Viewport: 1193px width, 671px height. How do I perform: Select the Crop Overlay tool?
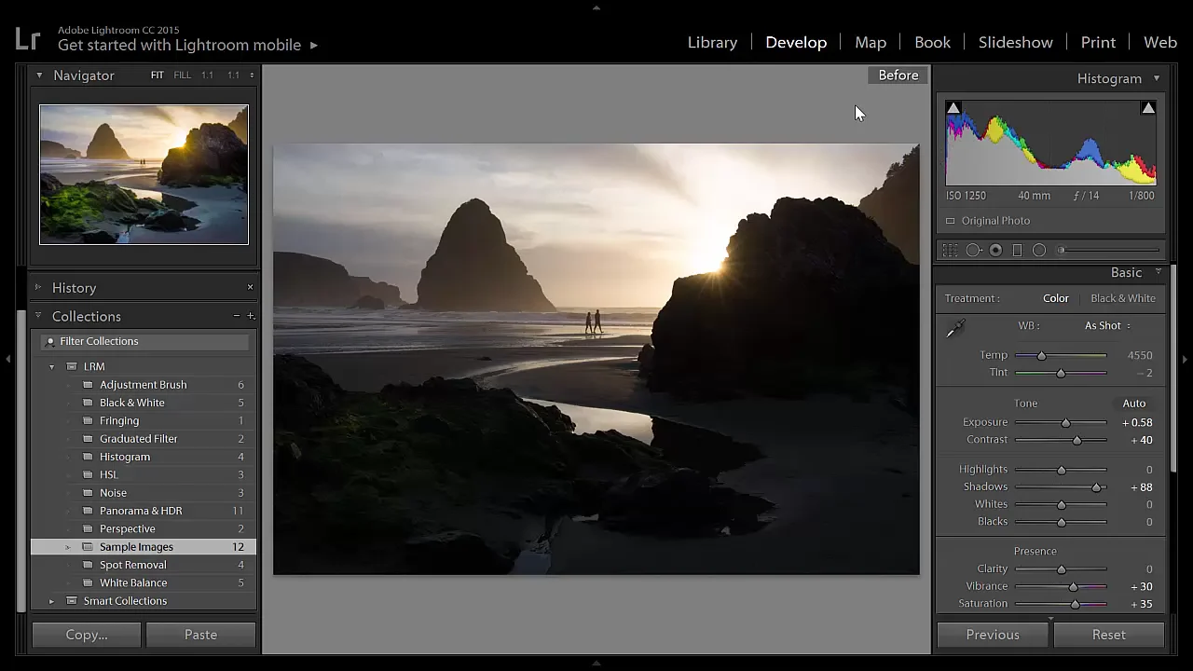pyautogui.click(x=950, y=251)
